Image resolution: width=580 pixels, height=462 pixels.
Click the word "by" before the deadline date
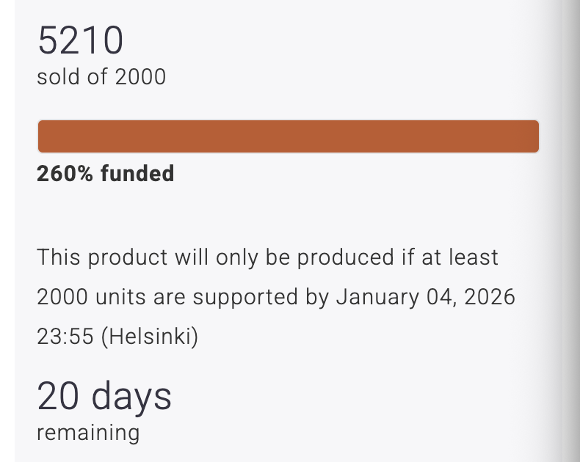click(315, 297)
